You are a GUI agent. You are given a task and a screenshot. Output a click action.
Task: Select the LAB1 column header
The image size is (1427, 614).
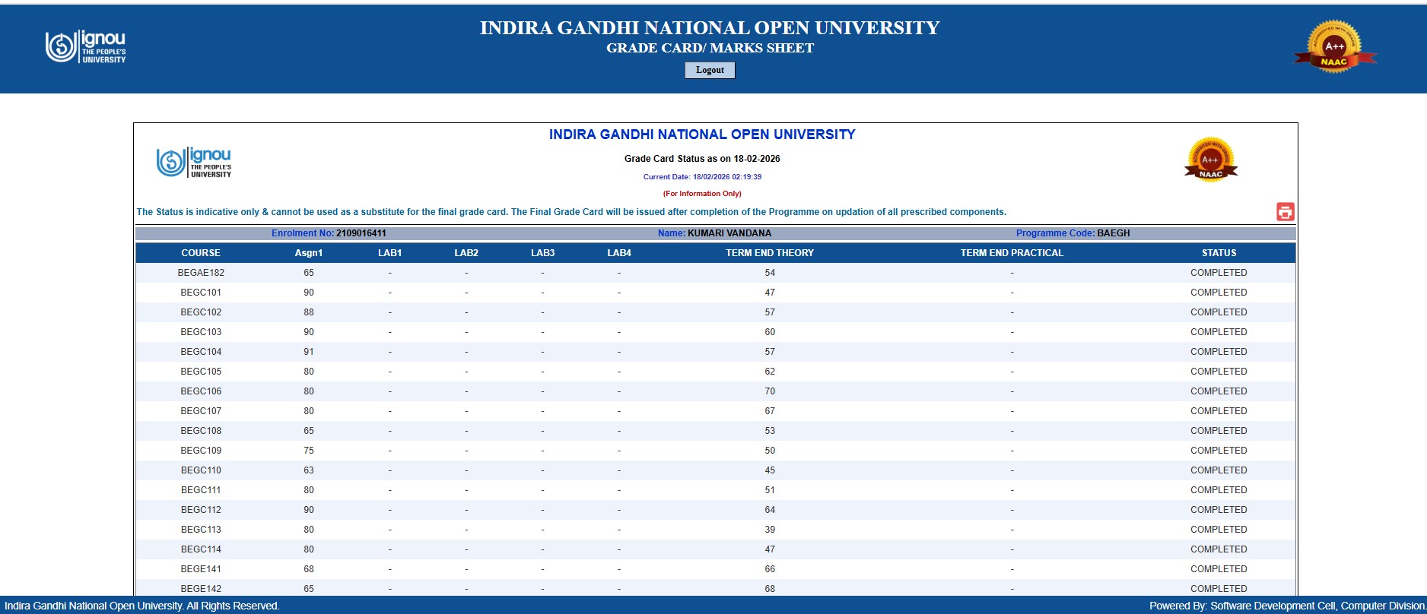(390, 253)
